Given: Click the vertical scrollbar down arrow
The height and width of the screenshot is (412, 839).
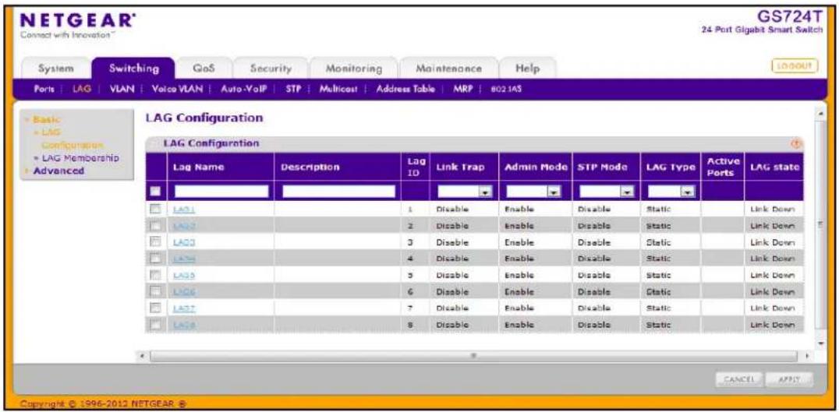Looking at the screenshot, I should click(x=820, y=343).
